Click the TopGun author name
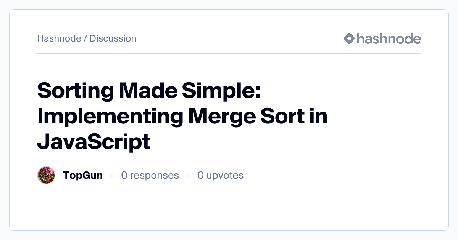 (x=82, y=175)
